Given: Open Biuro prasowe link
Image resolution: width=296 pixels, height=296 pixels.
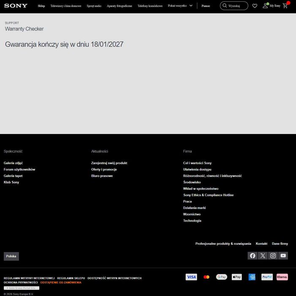Looking at the screenshot, I should click(x=102, y=176).
